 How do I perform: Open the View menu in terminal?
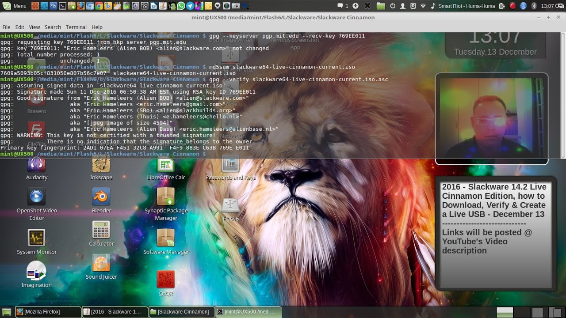point(34,27)
